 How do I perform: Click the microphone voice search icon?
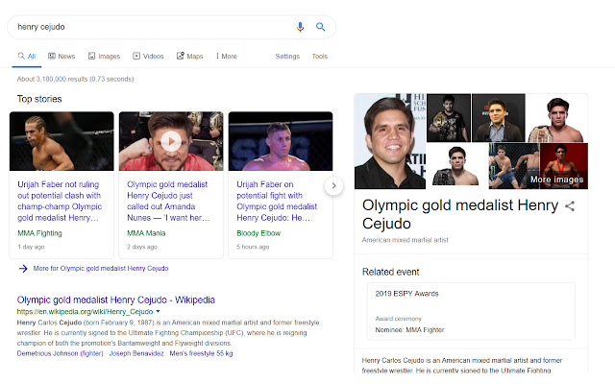(301, 27)
